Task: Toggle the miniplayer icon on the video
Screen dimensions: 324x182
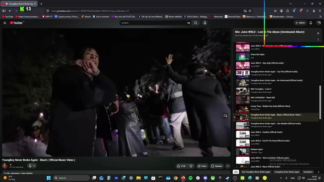Action: (225, 116)
